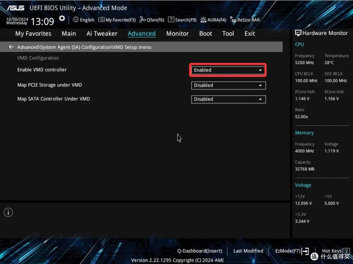This screenshot has width=353, height=264.
Task: Open Search(F9) question mark icon
Action: click(171, 20)
